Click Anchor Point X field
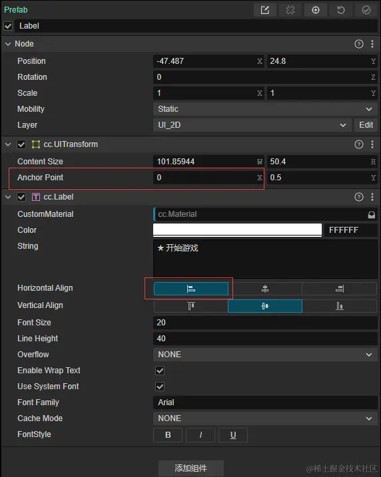Screen dimensions: 381x477 208,178
